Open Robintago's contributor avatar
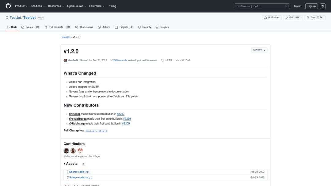This screenshot has width=331, height=186. pos(80,151)
